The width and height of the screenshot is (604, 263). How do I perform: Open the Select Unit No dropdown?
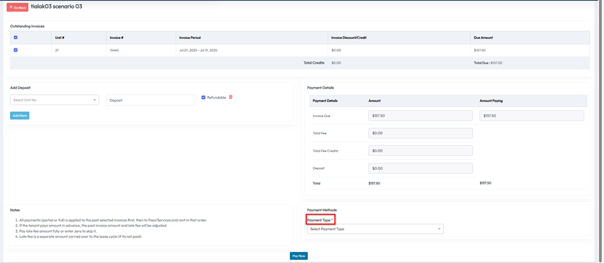click(55, 100)
